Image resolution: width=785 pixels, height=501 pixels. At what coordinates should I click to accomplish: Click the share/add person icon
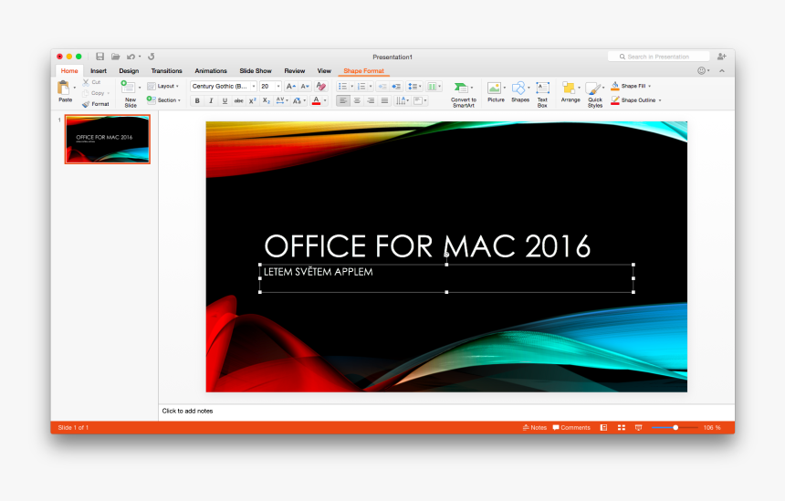coord(721,57)
